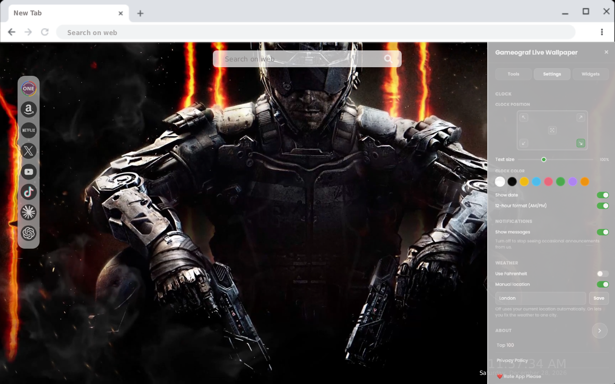
Task: Click the Rate App Please link
Action: tap(519, 376)
